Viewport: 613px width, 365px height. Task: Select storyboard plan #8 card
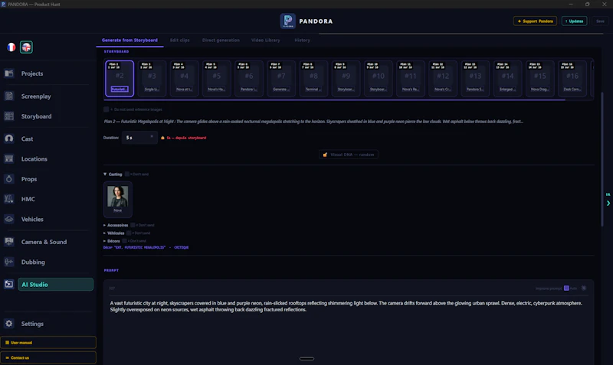pyautogui.click(x=313, y=78)
